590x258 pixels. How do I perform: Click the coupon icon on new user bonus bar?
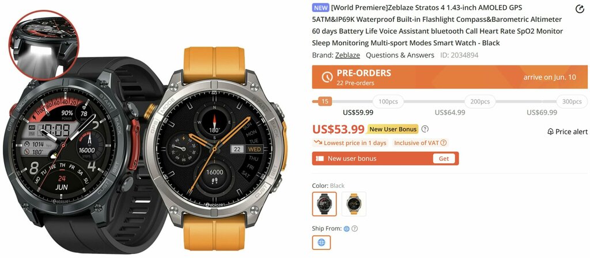[320, 159]
